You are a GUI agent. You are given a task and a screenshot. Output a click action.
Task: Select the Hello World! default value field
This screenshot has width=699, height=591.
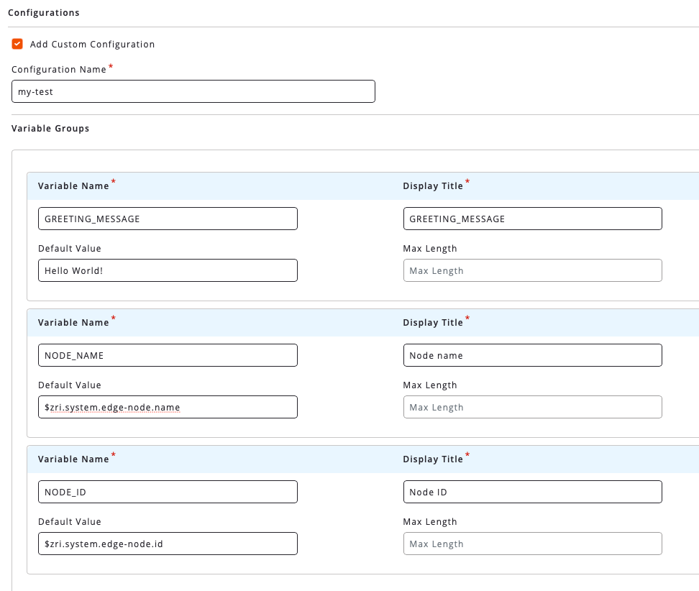[x=168, y=270]
